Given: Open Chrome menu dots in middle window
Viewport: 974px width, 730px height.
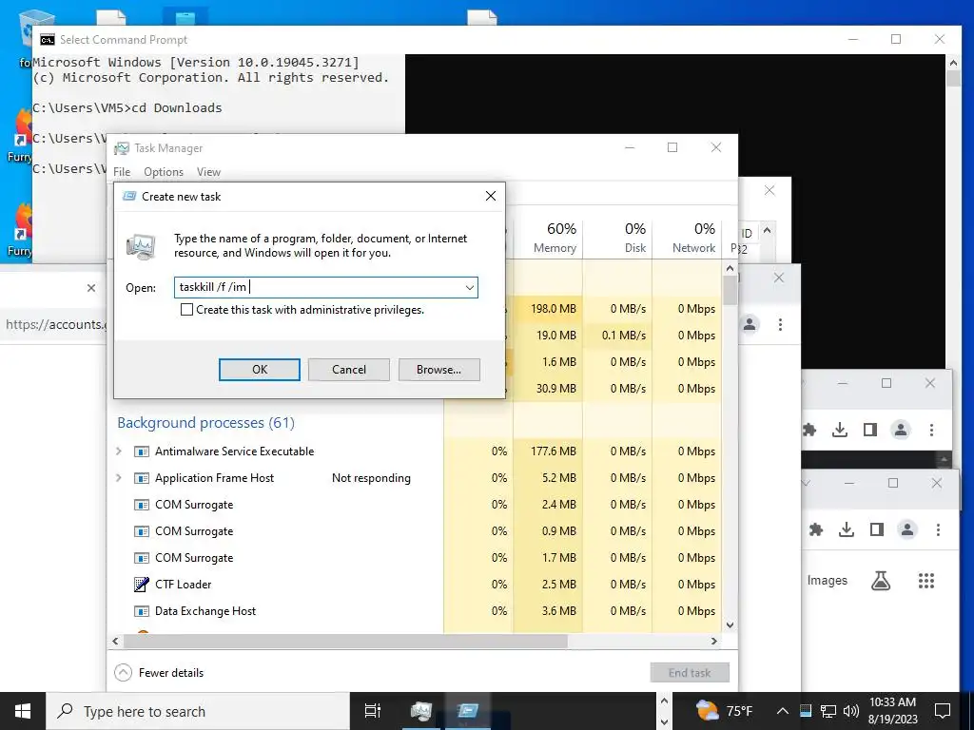Looking at the screenshot, I should 931,430.
